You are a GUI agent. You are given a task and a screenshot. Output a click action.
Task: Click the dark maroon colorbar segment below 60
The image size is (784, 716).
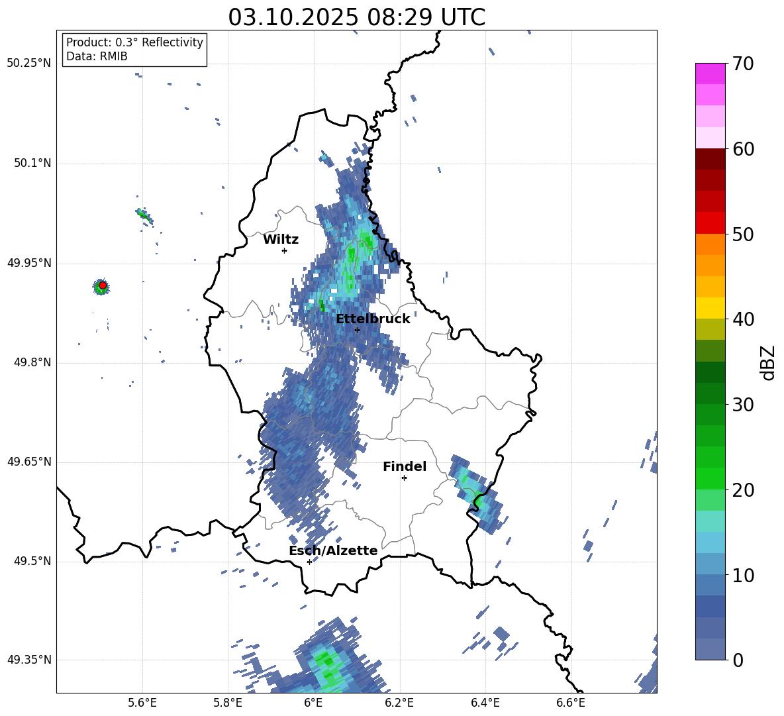pyautogui.click(x=710, y=160)
